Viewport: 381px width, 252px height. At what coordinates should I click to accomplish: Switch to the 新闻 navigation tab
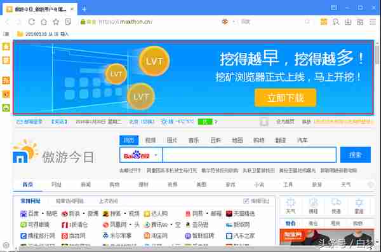coord(86,185)
